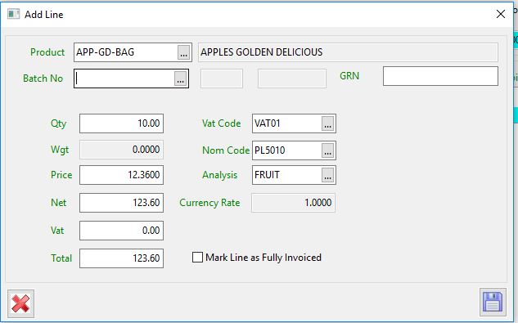Click the Net field

(x=121, y=203)
